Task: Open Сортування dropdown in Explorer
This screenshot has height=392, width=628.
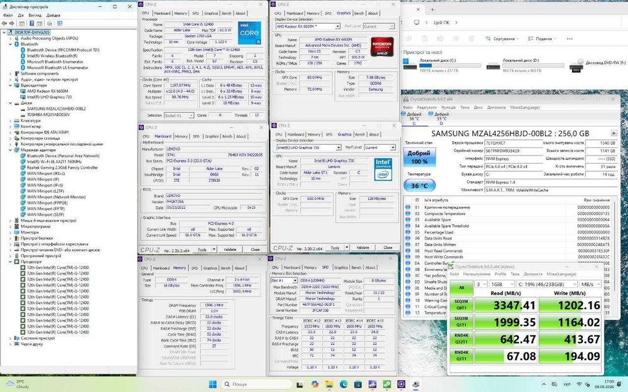Action: point(502,39)
